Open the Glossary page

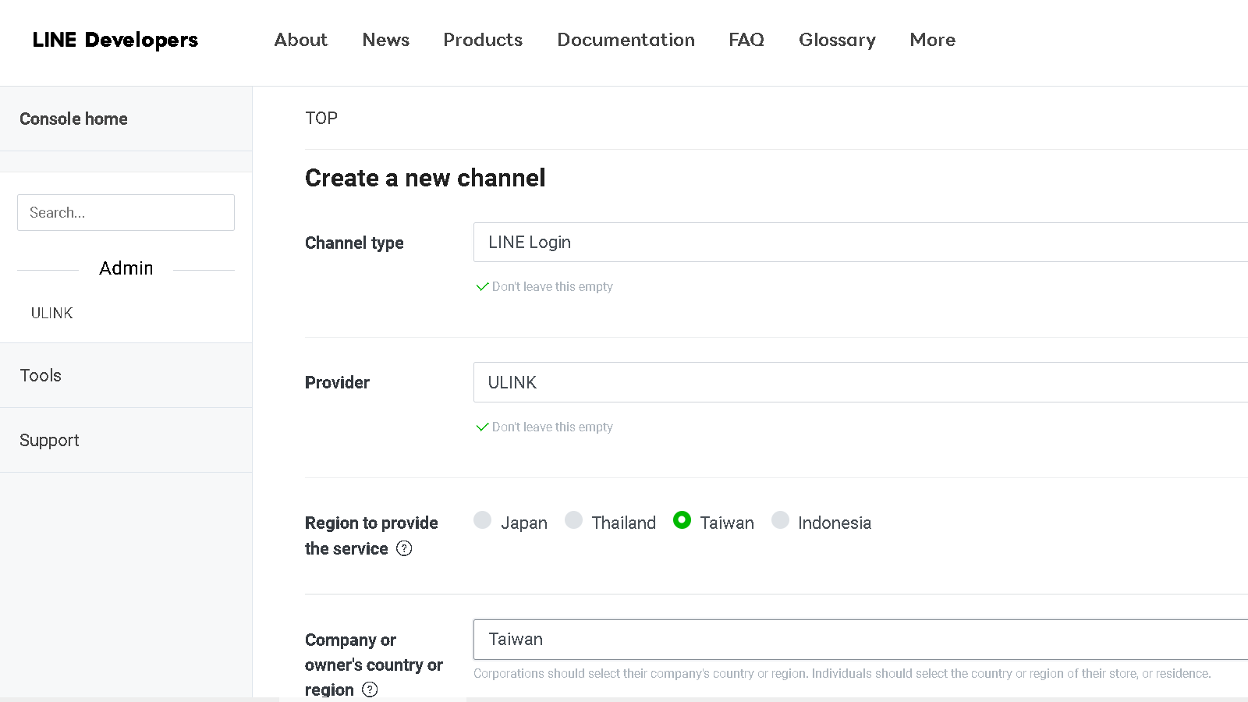[x=837, y=40]
